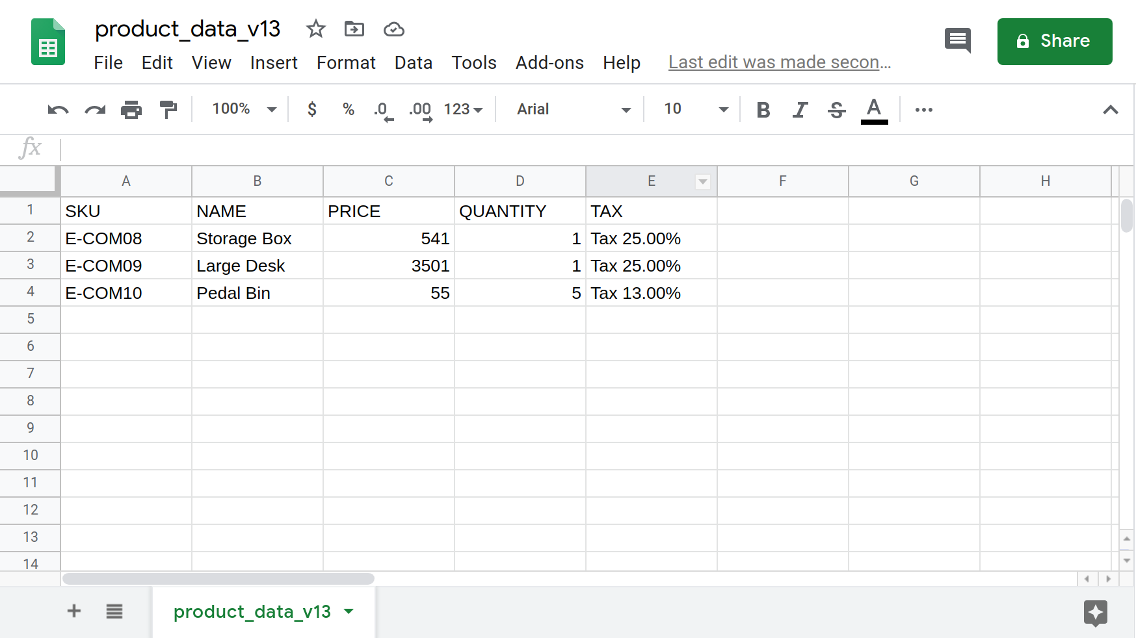Open product_data_v13 sheet tab menu arrow

click(349, 611)
